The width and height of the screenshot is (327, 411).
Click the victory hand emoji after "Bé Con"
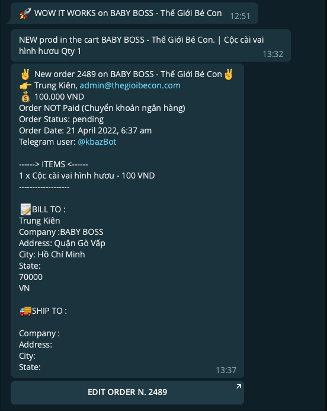point(229,74)
